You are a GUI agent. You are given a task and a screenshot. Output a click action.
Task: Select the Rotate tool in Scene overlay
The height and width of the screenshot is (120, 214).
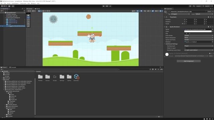click(28, 20)
